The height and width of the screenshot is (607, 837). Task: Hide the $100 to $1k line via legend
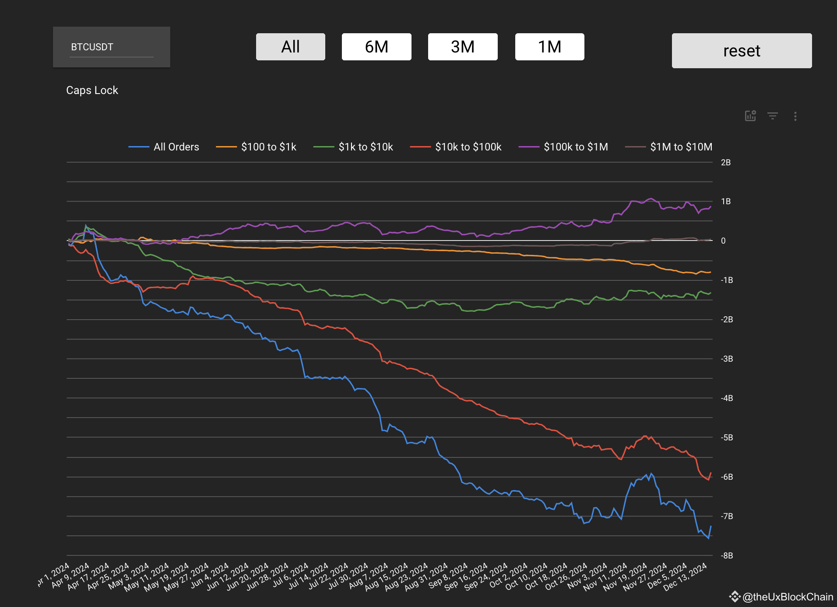[268, 147]
